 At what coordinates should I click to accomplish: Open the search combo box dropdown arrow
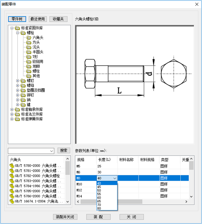pyautogui.click(x=52, y=151)
